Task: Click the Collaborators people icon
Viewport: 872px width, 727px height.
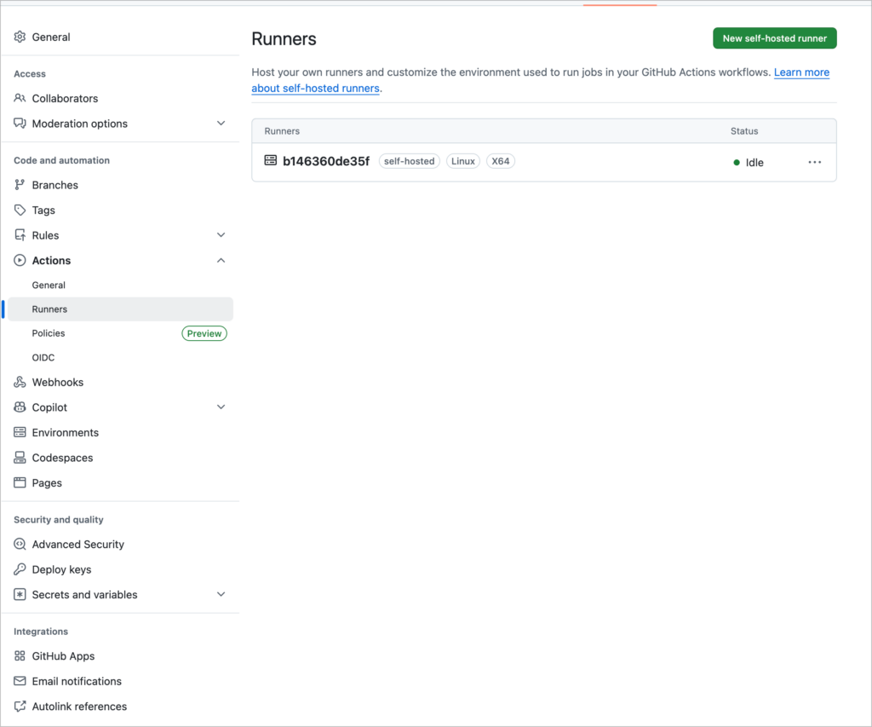Action: [x=20, y=98]
